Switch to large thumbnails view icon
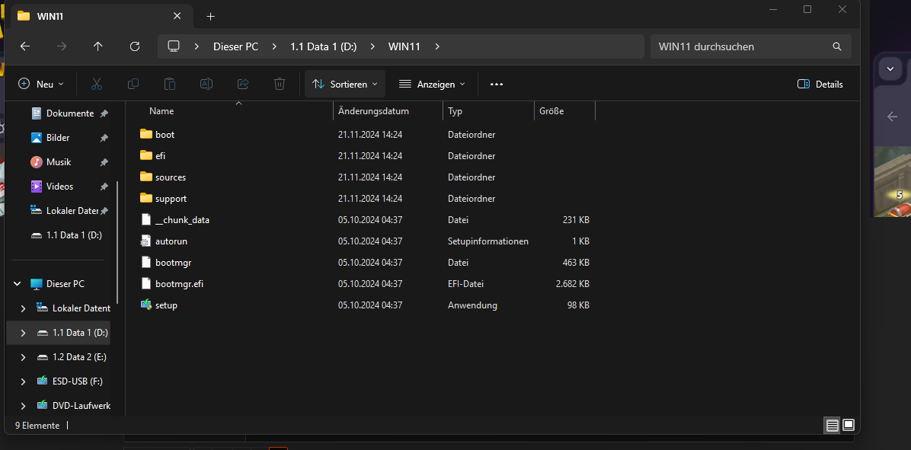 (849, 426)
